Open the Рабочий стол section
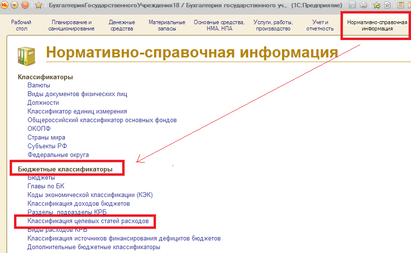 pos(21,26)
